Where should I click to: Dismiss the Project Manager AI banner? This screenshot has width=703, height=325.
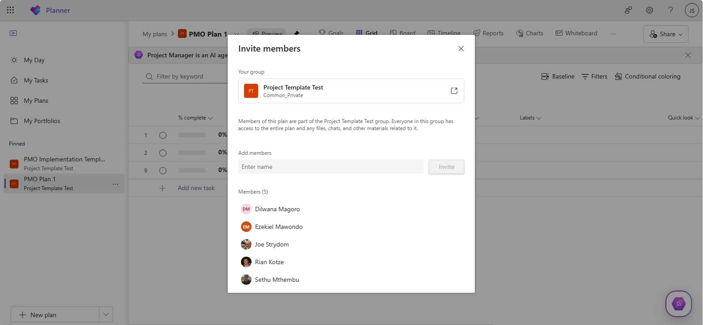(x=688, y=55)
